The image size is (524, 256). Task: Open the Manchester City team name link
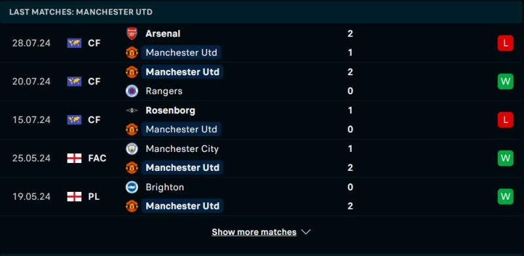coord(182,149)
